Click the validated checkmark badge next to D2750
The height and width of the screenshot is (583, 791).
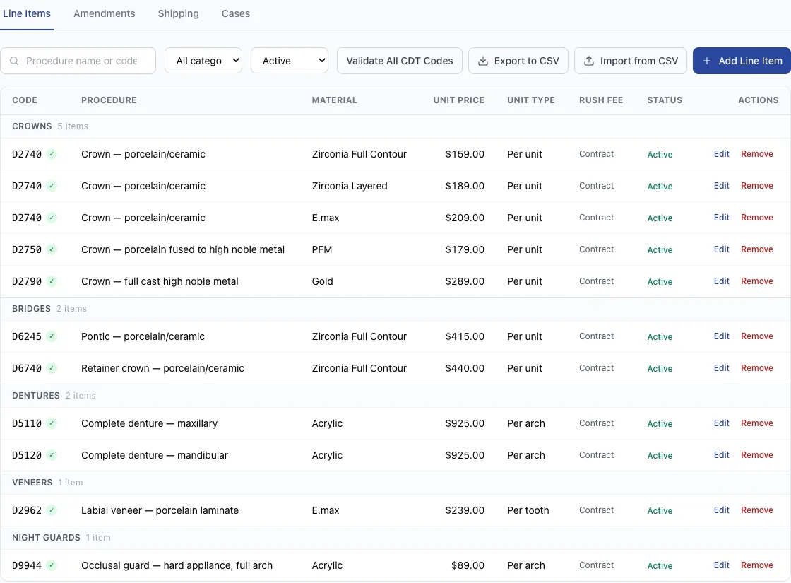(52, 249)
